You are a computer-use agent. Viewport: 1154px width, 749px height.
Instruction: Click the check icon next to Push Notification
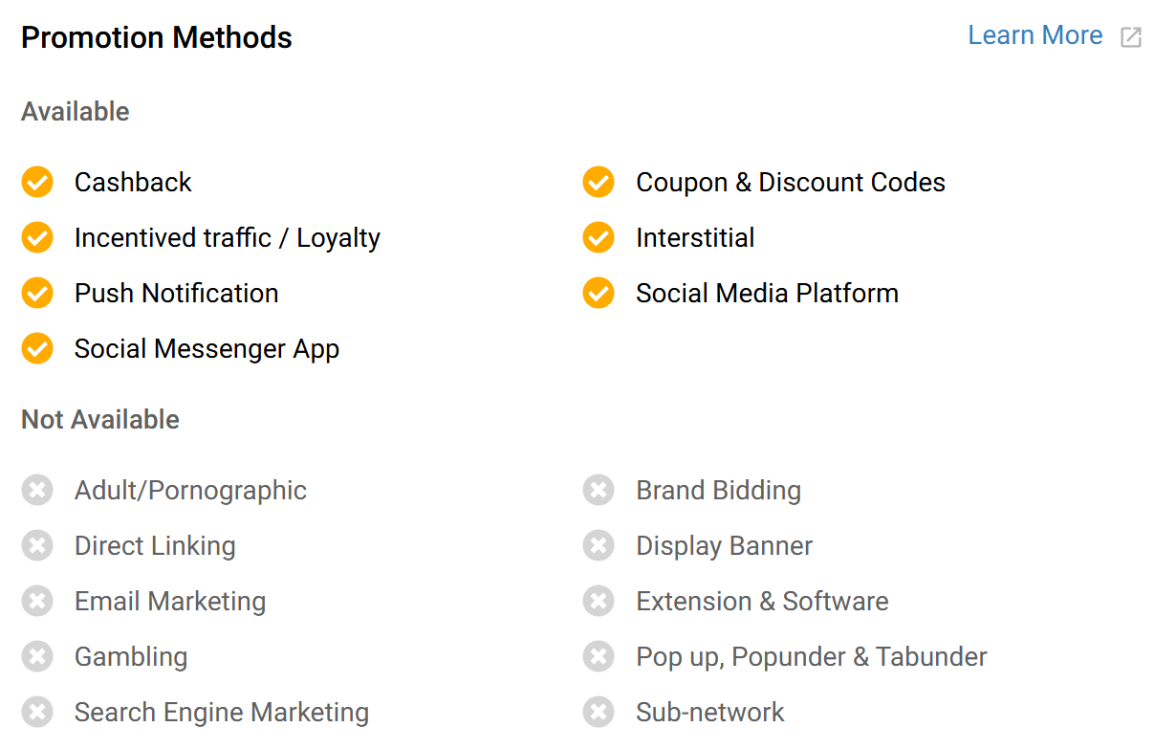(x=37, y=293)
